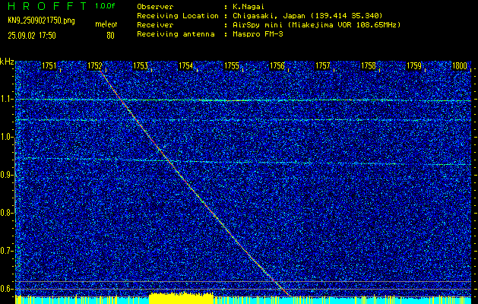Click the Chigasaki, Japan coordinates value
Screen dimensions: 478x304
(308, 15)
